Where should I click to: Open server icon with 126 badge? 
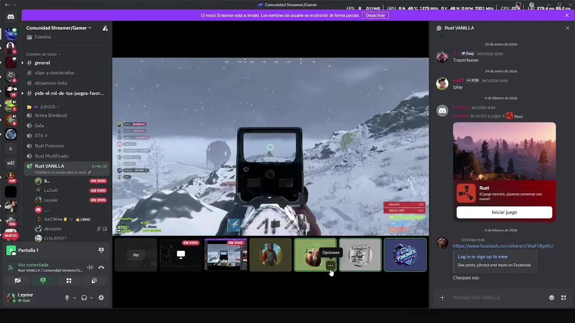click(x=11, y=220)
